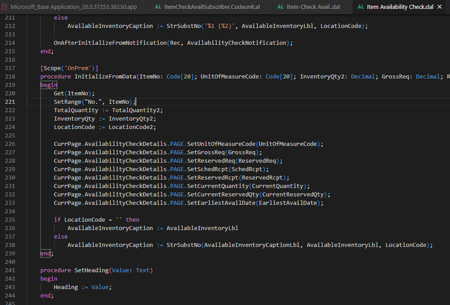The image size is (450, 305).
Task: Click CurrPage on line 226
Action: coord(67,144)
